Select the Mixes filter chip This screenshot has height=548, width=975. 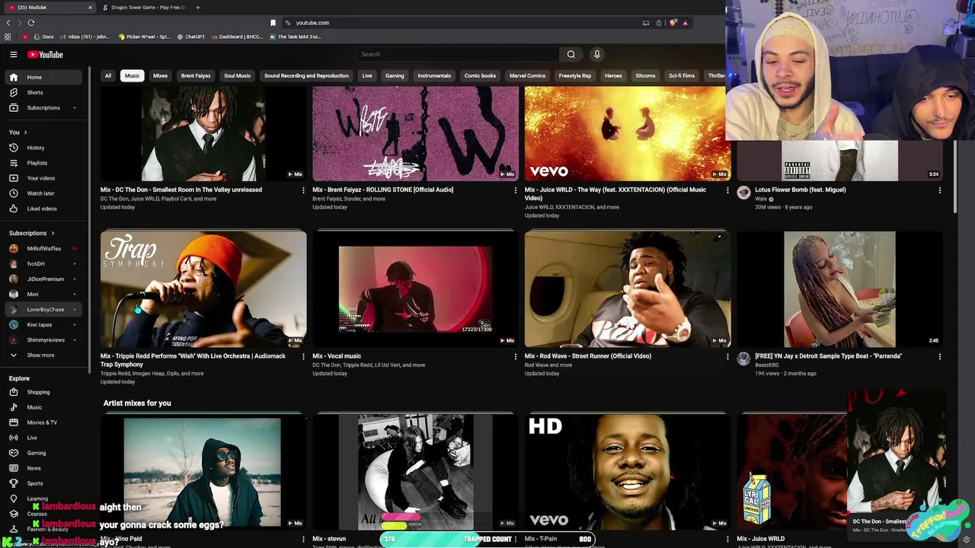(x=160, y=75)
